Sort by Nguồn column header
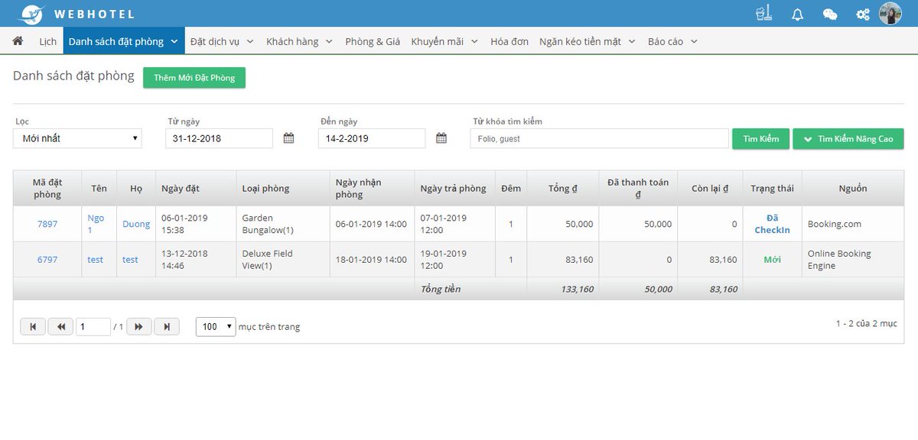The width and height of the screenshot is (918, 440). point(853,189)
